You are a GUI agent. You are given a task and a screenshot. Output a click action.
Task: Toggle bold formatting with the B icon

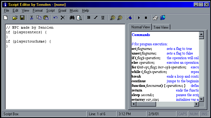coord(89,18)
